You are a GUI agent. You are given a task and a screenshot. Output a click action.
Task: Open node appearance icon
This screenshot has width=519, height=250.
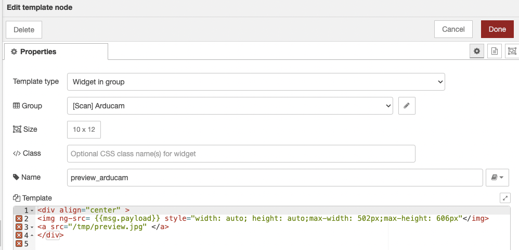(512, 51)
